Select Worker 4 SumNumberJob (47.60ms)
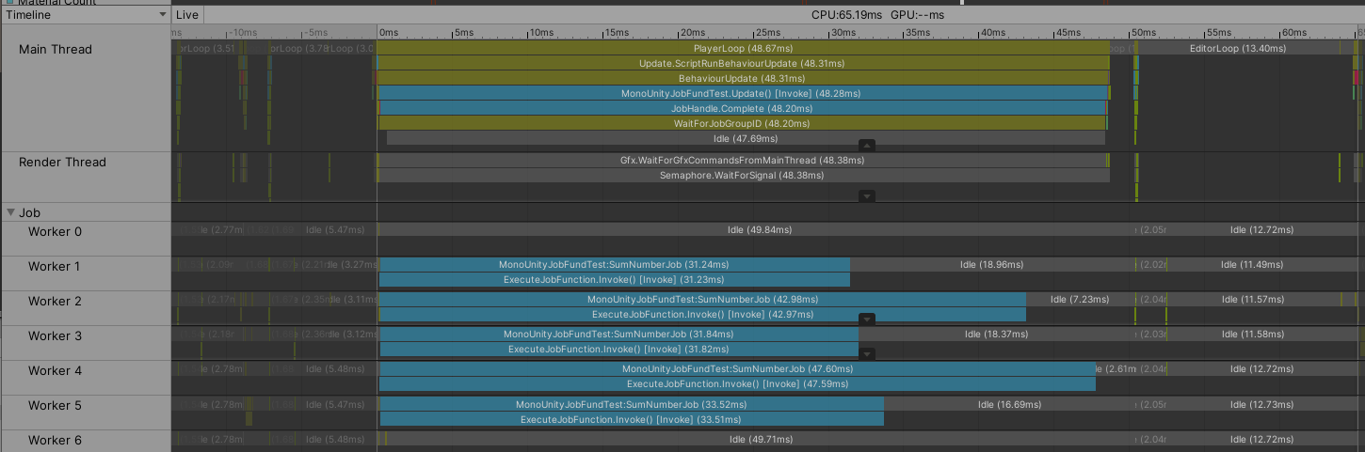This screenshot has width=1365, height=452. click(x=737, y=369)
